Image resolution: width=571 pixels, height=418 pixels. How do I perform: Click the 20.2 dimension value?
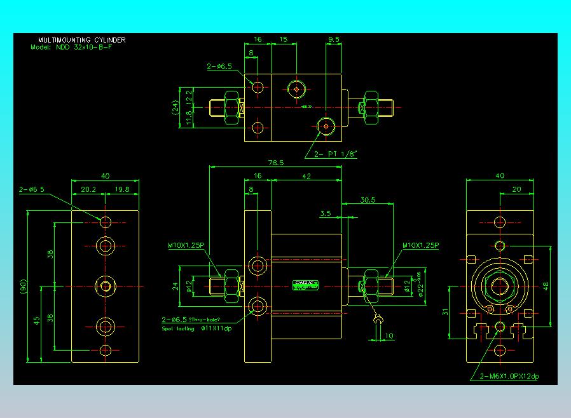88,189
